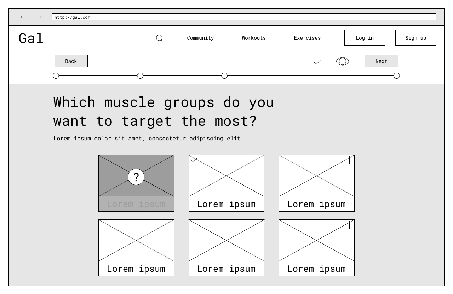Click the checkmark icon beside the eye
Screen dimensions: 453x294
317,62
